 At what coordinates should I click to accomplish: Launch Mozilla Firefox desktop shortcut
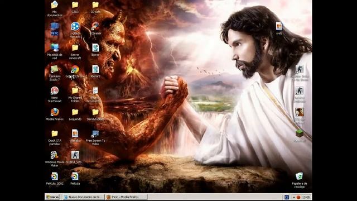coord(55,114)
